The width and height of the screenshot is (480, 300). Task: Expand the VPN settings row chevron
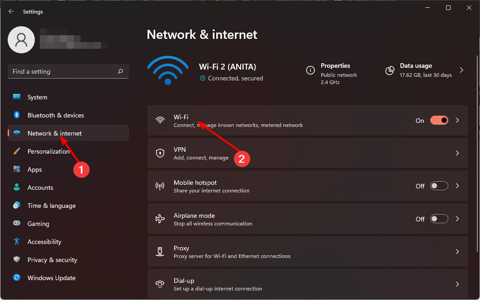pos(457,153)
